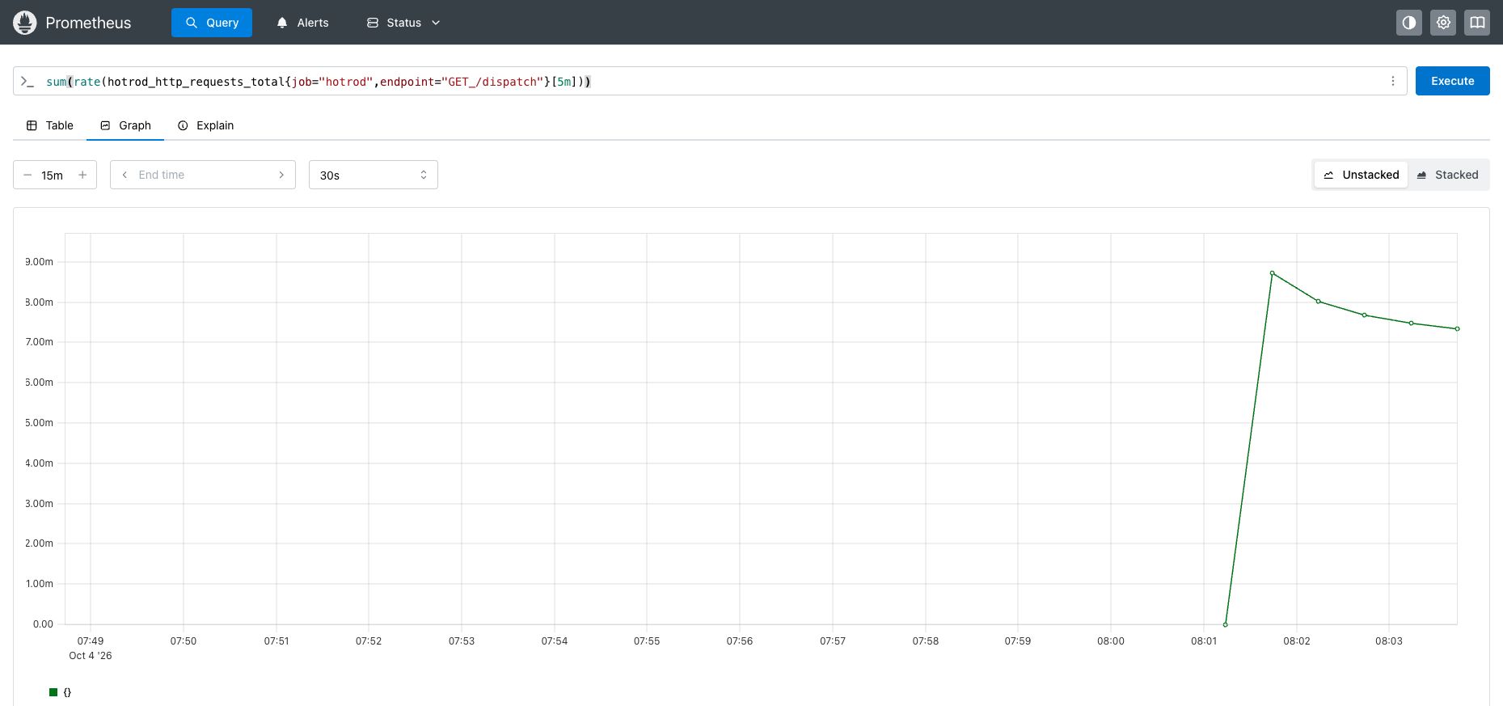Screen dimensions: 1503x706
Task: Select the Unstacked graph mode
Action: coord(1362,175)
